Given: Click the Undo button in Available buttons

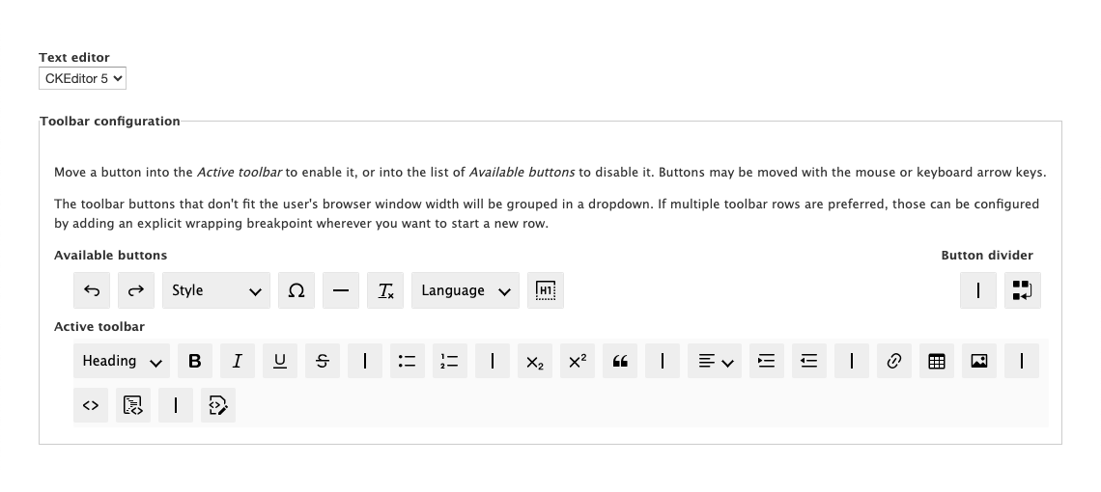Looking at the screenshot, I should point(92,290).
